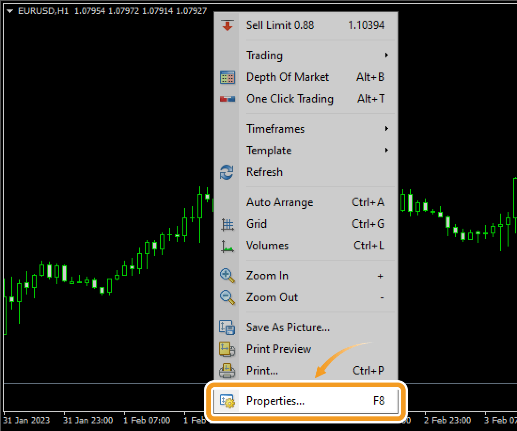Select Print Preview entry
517x431 pixels.
click(x=306, y=349)
